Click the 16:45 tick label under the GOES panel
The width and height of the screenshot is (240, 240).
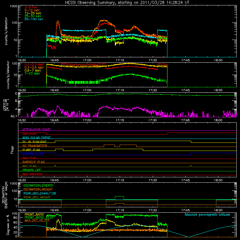(54, 120)
